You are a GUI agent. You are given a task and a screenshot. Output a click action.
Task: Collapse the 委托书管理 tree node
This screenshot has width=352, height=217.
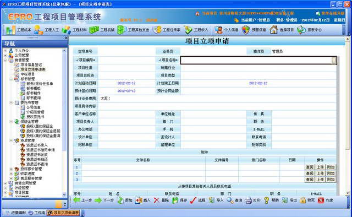point(11,102)
